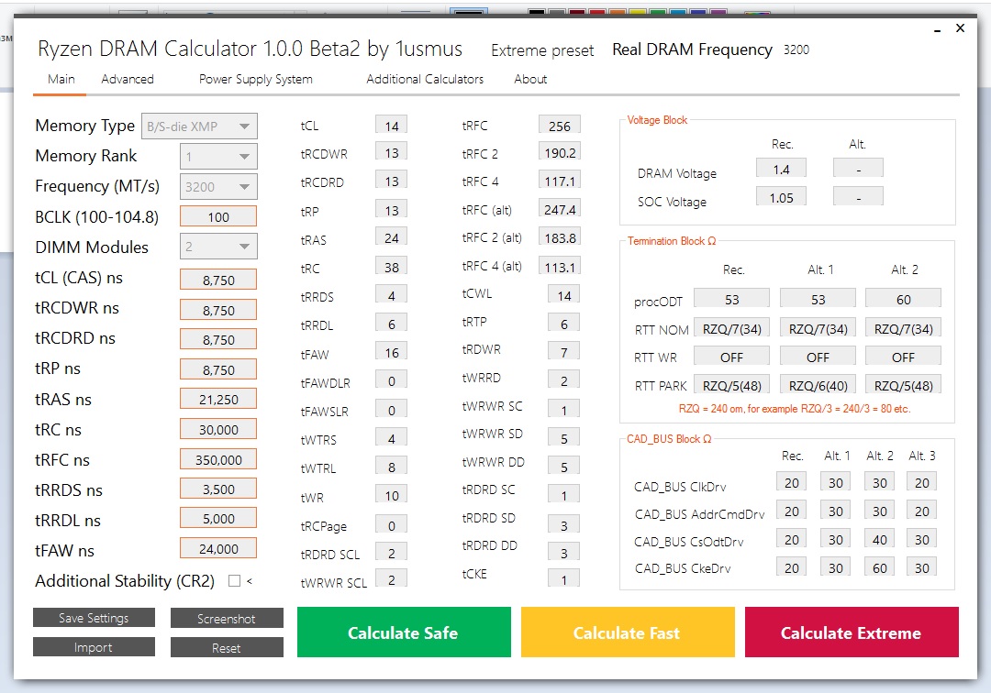Click the Reset button
Viewport: 991px width, 693px height.
pyautogui.click(x=227, y=647)
